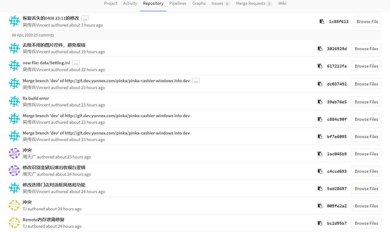Image resolution: width=390 pixels, height=234 pixels.
Task: Open commit hash link c884c90f
Action: [337, 119]
